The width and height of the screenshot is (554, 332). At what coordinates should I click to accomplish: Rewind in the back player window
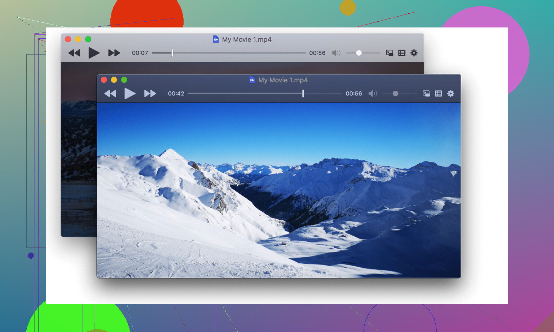[74, 53]
